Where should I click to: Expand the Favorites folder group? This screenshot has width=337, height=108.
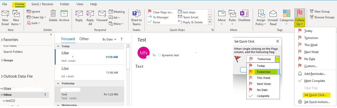pos(11,40)
